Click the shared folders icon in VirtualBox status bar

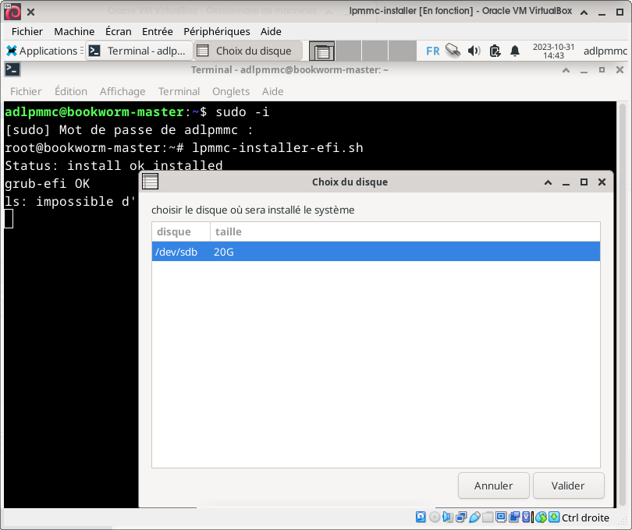(488, 518)
